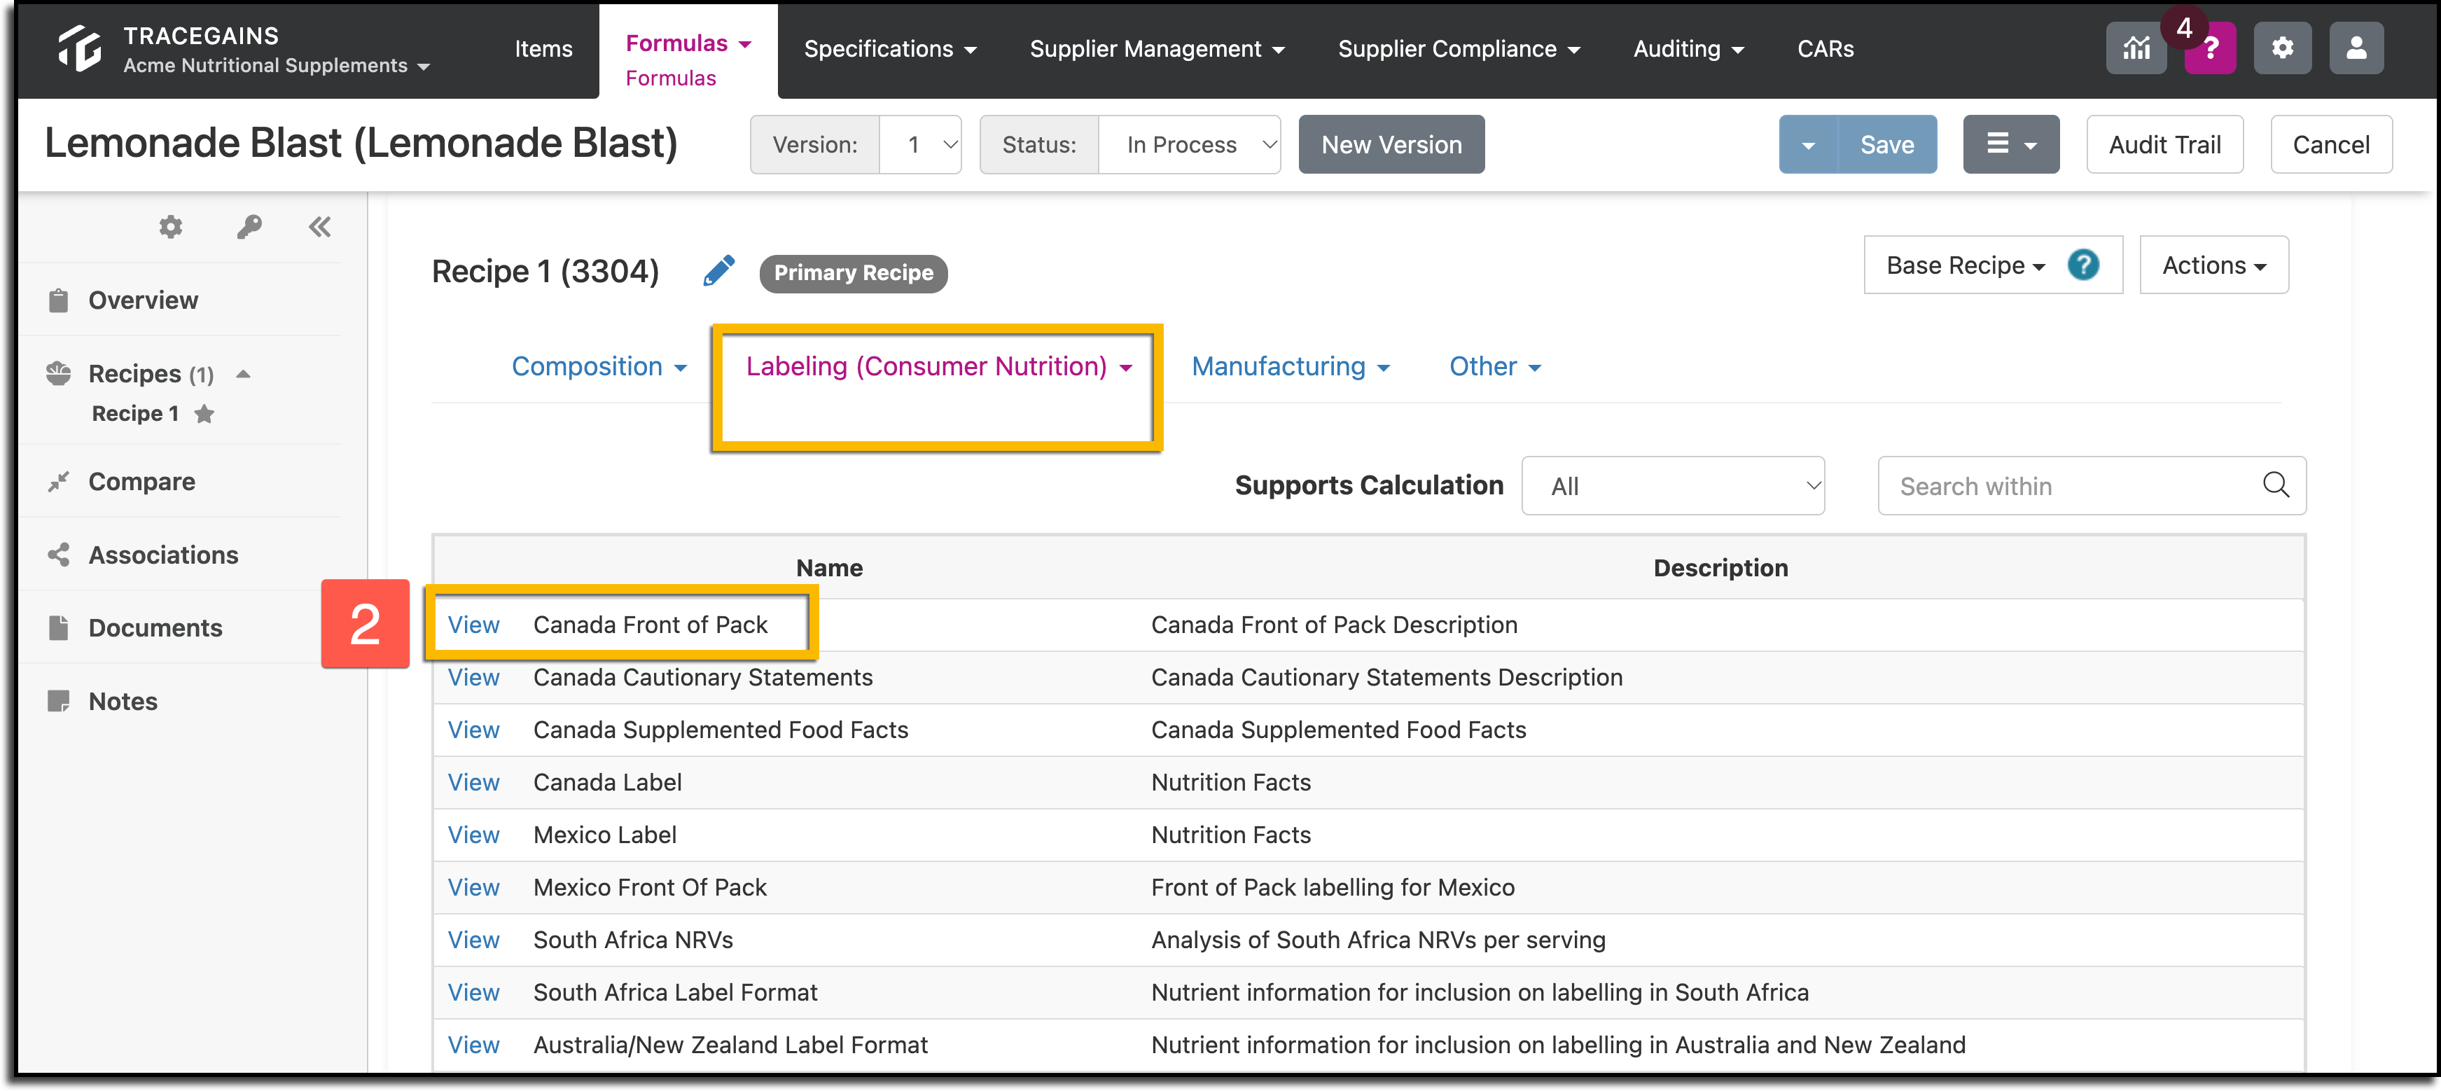Open the Supplier Management menu
2441x1091 pixels.
click(1157, 48)
